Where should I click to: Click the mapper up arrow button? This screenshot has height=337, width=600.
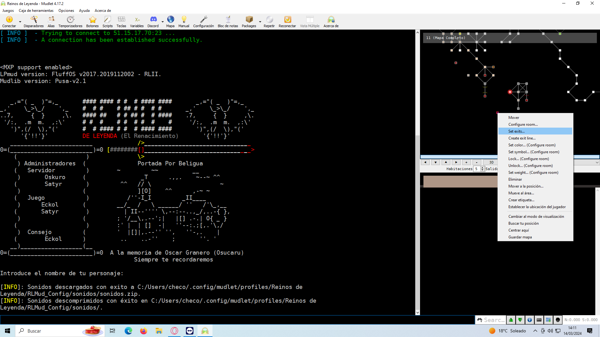446,162
